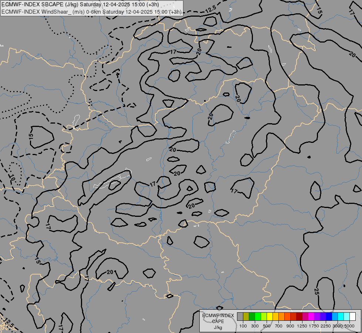This screenshot has width=362, height=333.
Task: Click the legend word CAPE
Action: coord(218,322)
